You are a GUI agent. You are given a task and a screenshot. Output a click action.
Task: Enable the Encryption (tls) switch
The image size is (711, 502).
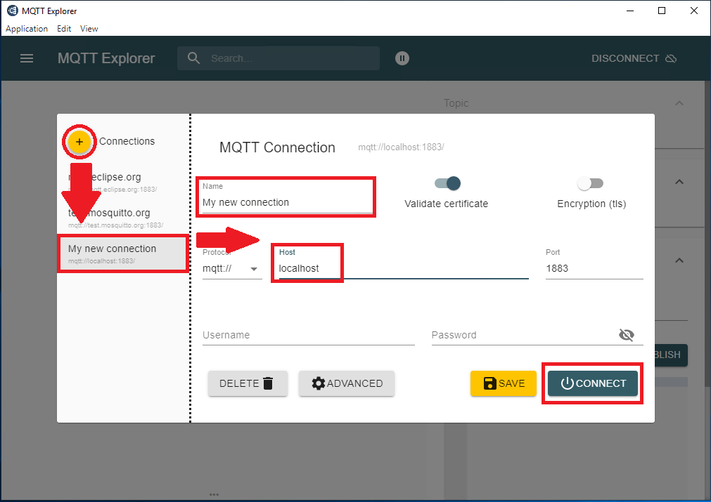click(x=590, y=183)
